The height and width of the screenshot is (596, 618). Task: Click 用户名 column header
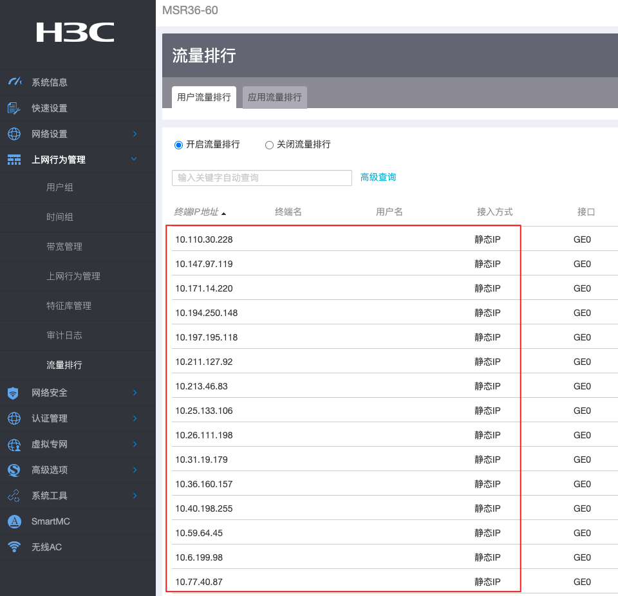[x=389, y=212]
